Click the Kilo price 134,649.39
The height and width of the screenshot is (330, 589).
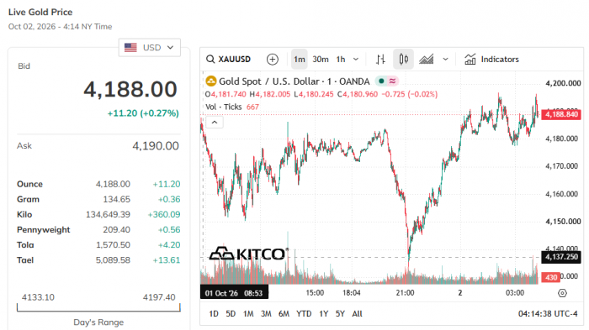pyautogui.click(x=108, y=214)
